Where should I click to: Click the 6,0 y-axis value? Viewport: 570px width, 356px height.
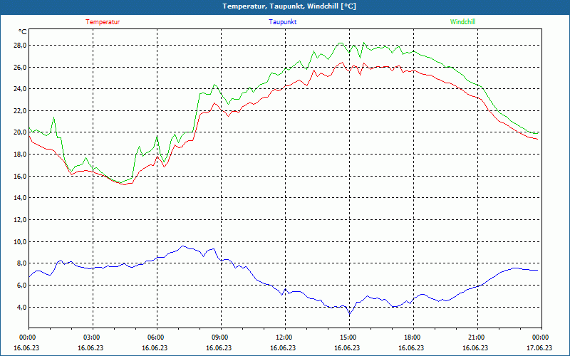tap(21, 286)
